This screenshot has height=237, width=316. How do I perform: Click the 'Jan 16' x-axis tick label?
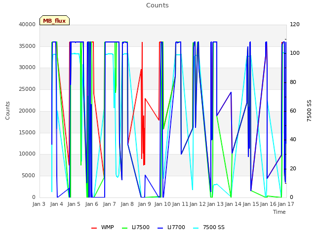pos(268,204)
